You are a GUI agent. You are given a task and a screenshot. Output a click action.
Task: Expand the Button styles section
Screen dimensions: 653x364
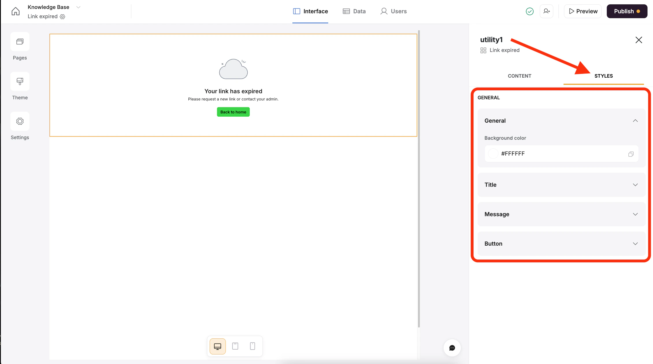point(635,244)
